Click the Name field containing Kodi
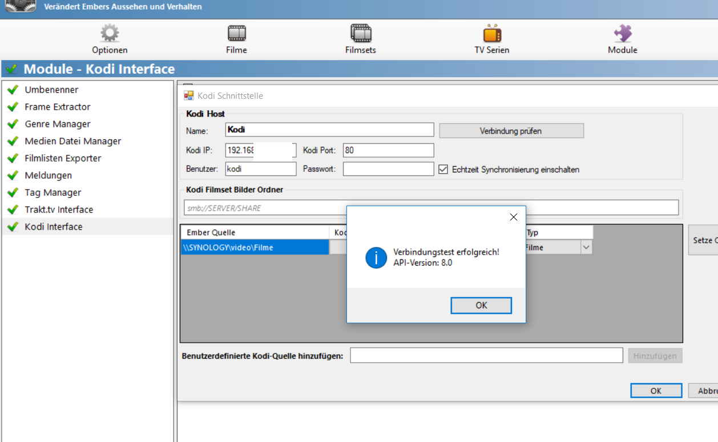718x442 pixels. (x=329, y=130)
